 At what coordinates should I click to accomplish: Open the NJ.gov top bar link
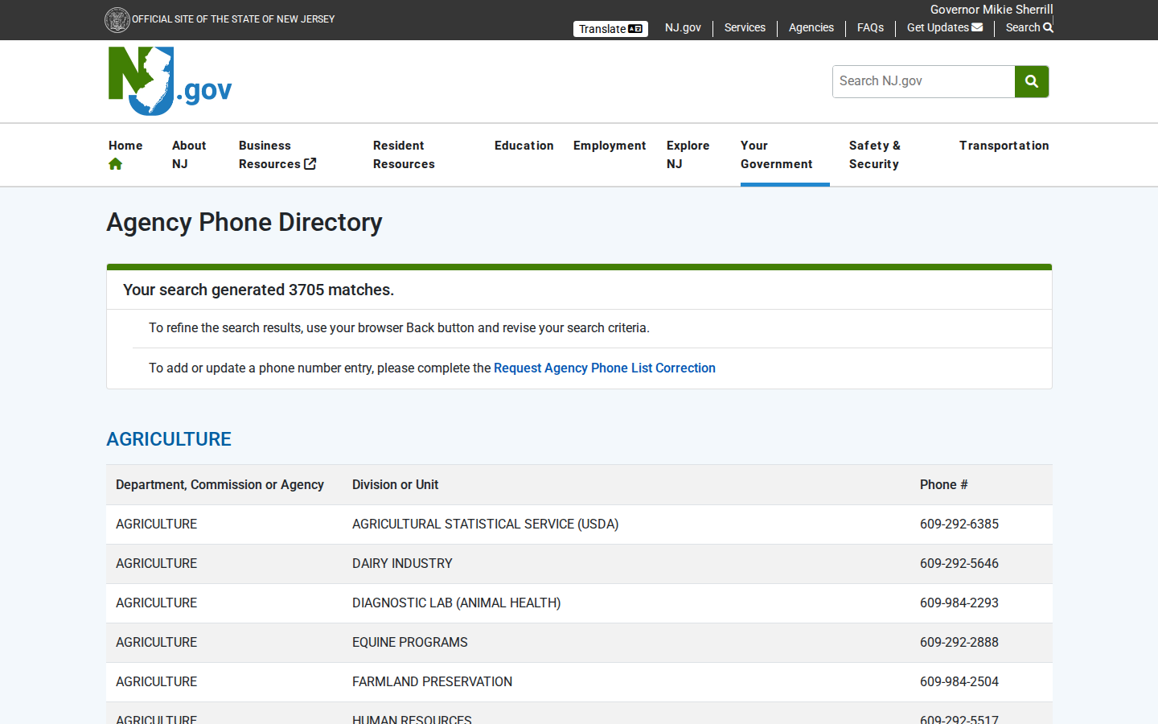pos(683,27)
